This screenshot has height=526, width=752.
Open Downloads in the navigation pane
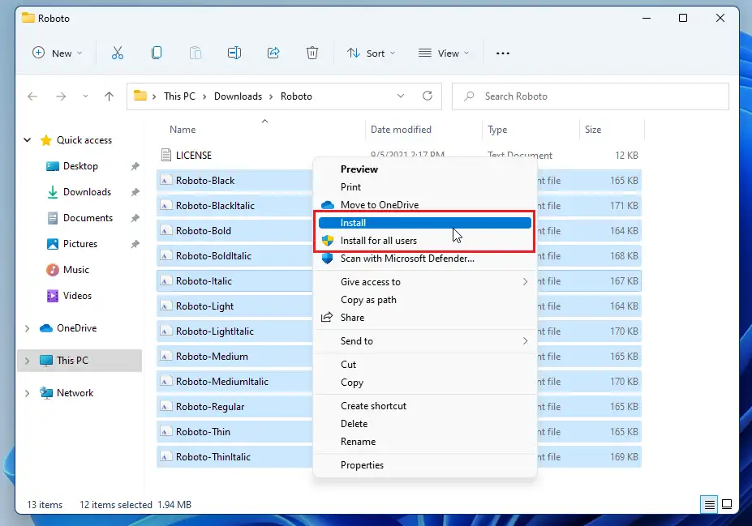tap(88, 192)
